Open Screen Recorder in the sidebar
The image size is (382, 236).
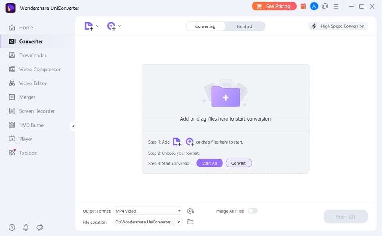click(36, 111)
